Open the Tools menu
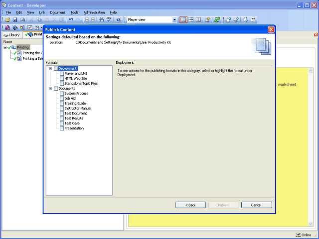This screenshot has width=319, height=239. (x=74, y=12)
